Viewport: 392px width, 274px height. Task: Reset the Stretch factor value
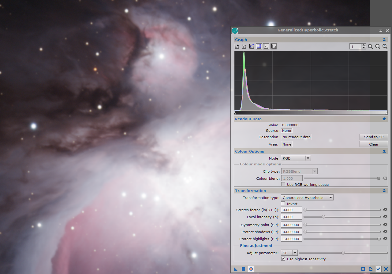click(x=385, y=210)
